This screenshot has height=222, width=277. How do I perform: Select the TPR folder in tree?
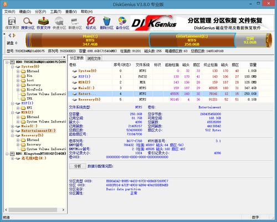coord(27,99)
